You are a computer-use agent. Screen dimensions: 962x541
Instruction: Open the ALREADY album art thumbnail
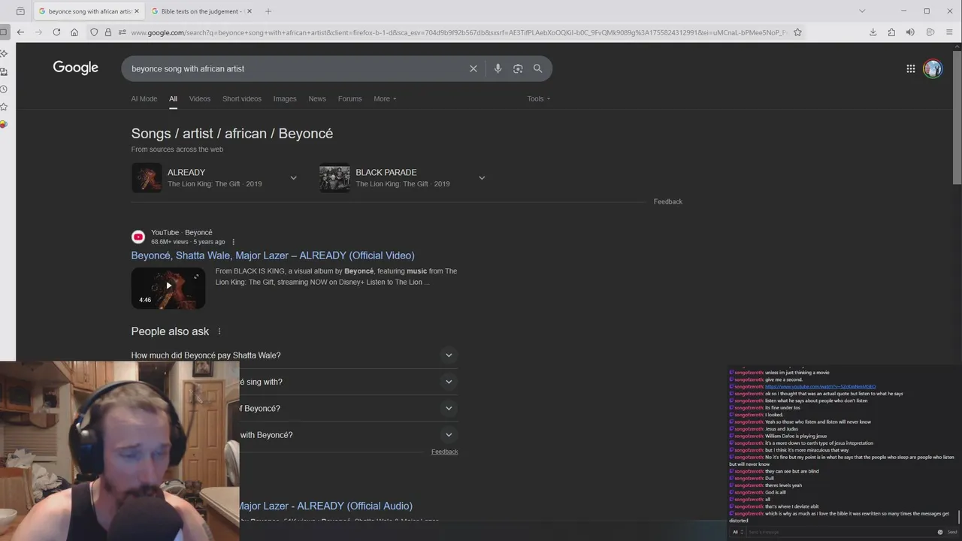(147, 178)
